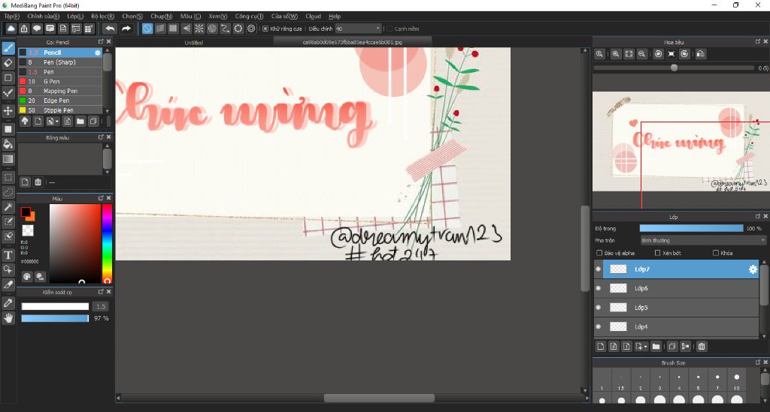Viewport: 770px width, 412px height.
Task: Open the Chỉnh sửa(E) menu
Action: click(x=43, y=17)
